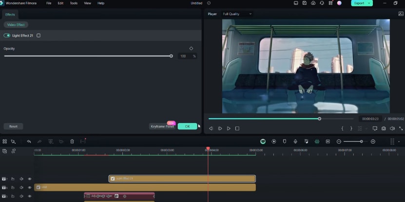The image size is (405, 202).
Task: Click the Reset button
Action: click(x=14, y=127)
